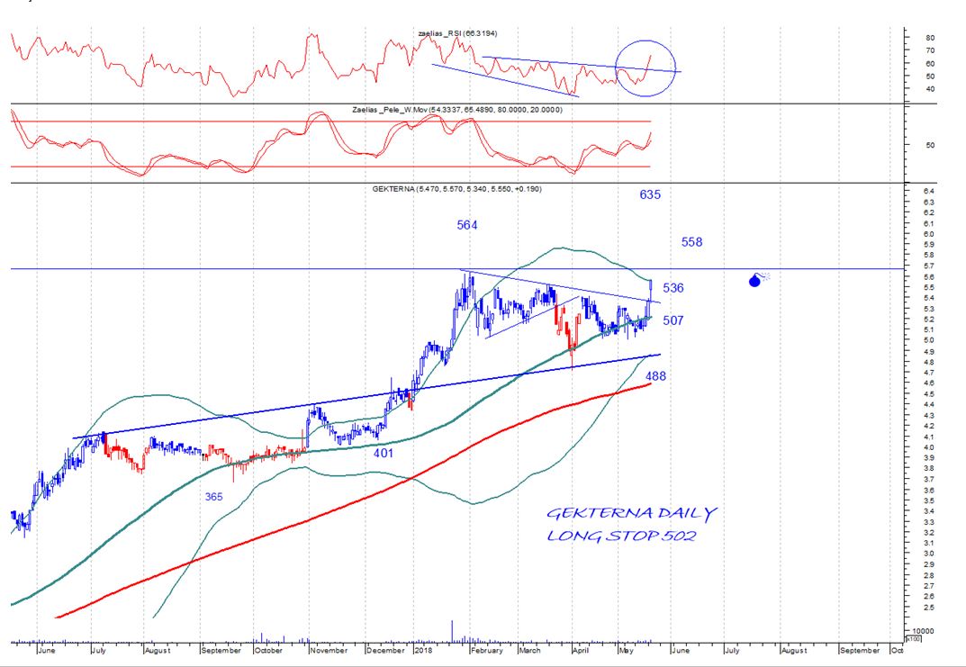The width and height of the screenshot is (966, 667).
Task: Click the GEKTERNA DAILY text label
Action: (631, 514)
